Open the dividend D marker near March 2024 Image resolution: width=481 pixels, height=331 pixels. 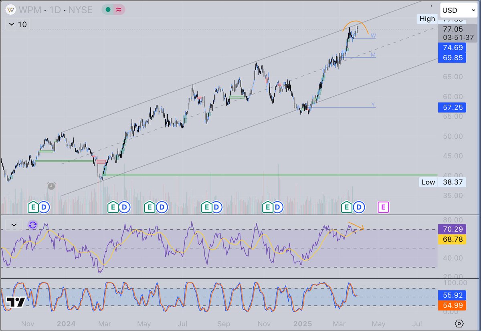pyautogui.click(x=125, y=207)
